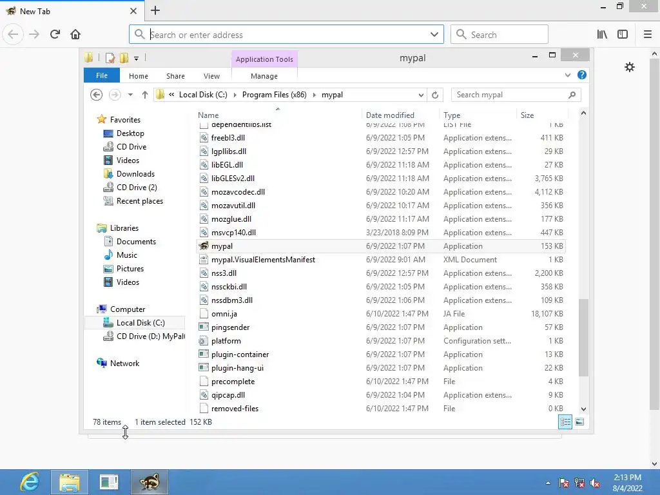
Task: Open a new browser tab
Action: tap(155, 10)
